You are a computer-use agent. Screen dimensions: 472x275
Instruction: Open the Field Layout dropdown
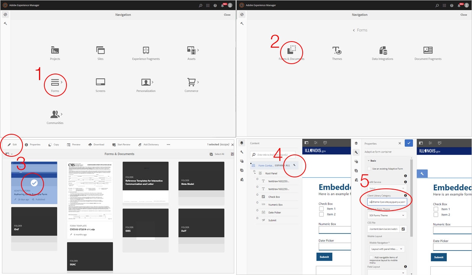[x=387, y=272]
